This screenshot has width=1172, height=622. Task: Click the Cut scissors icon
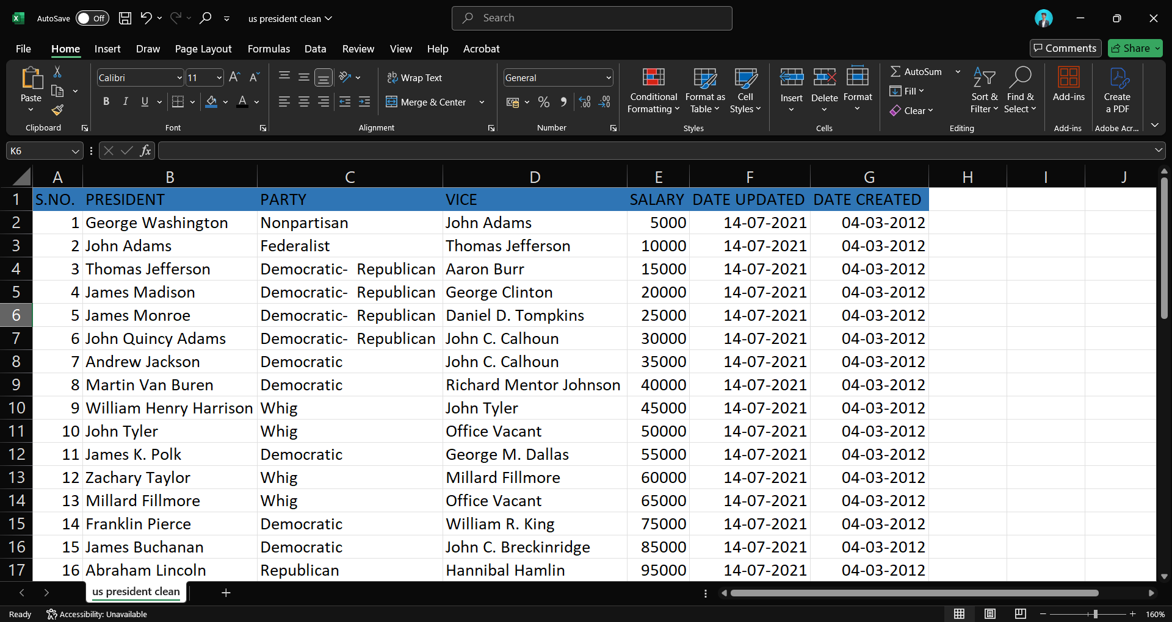pyautogui.click(x=57, y=72)
